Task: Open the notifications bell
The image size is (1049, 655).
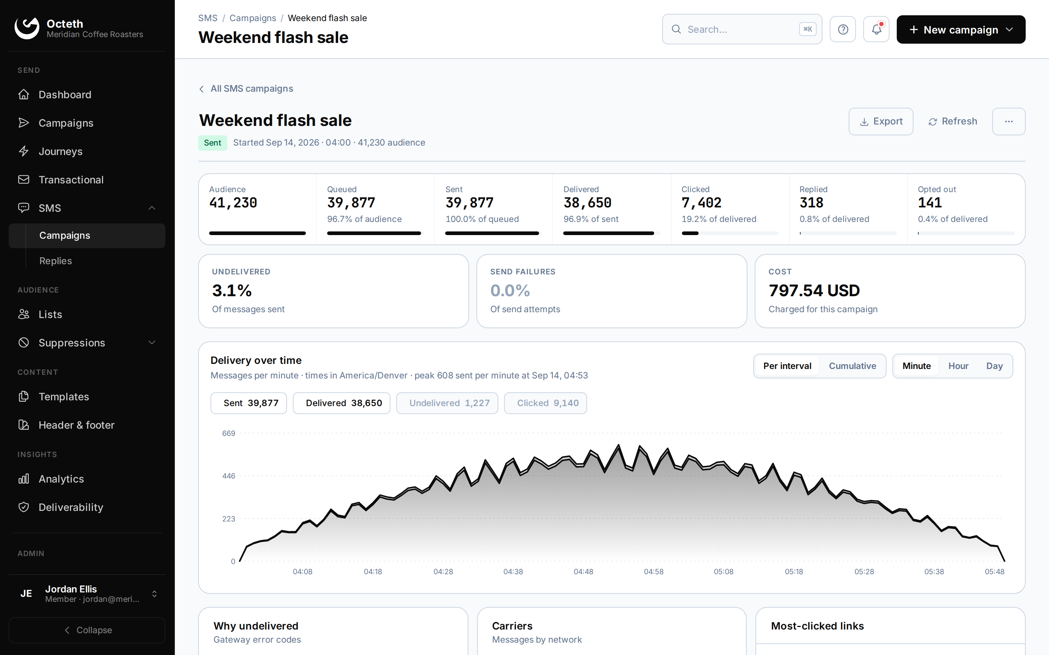Action: [x=876, y=29]
